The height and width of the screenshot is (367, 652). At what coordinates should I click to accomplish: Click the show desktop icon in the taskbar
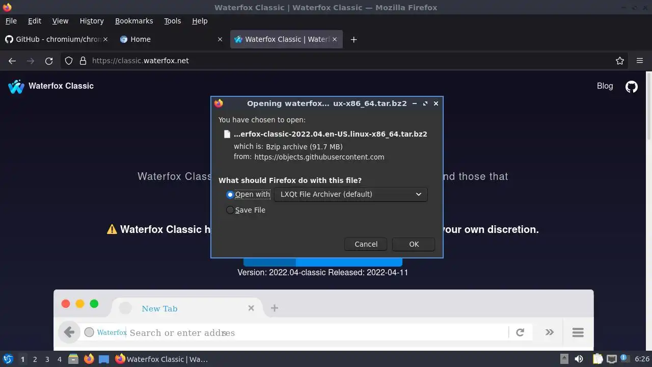[104, 359]
